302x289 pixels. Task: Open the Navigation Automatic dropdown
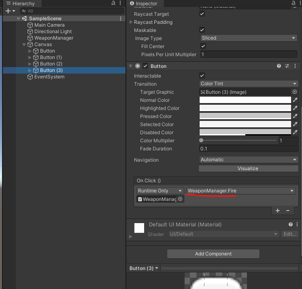point(249,160)
